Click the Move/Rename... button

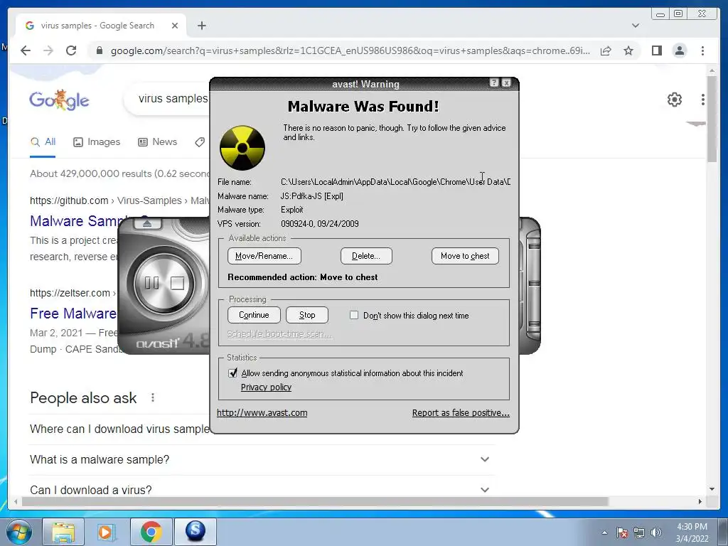264,256
